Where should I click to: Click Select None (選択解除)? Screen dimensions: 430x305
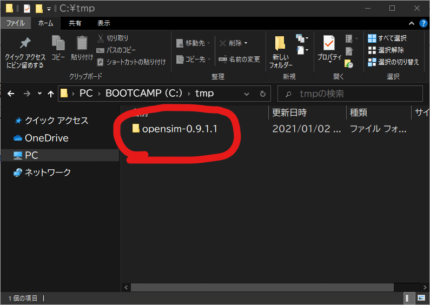[386, 50]
